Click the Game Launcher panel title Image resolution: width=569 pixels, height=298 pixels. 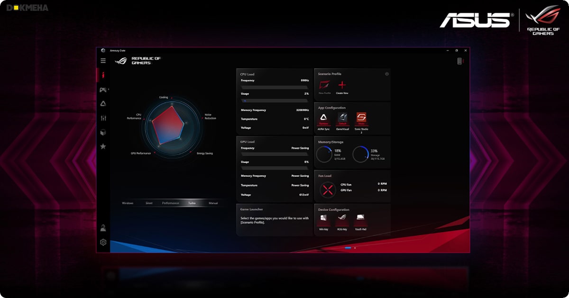(252, 209)
